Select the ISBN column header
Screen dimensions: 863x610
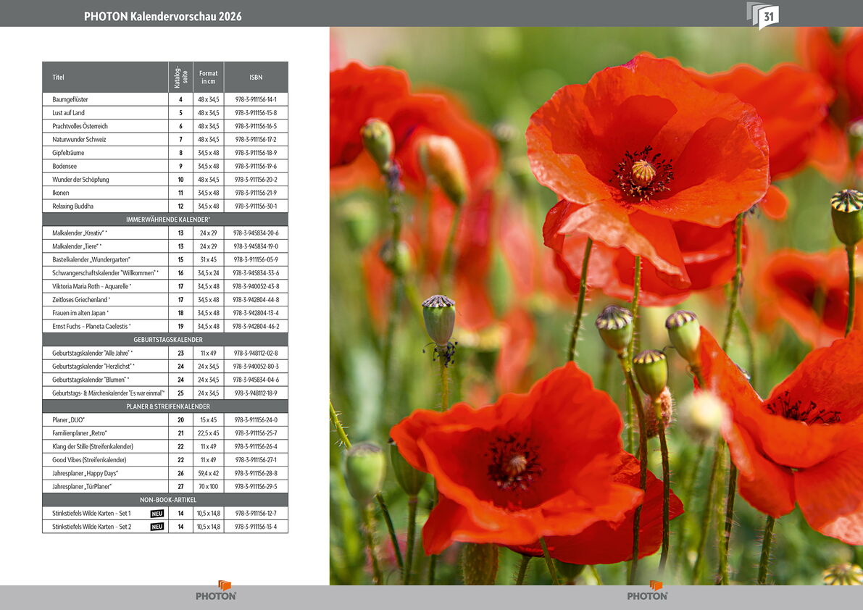point(256,78)
